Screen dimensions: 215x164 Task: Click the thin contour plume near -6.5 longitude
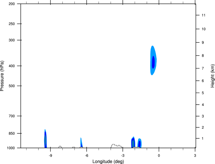click(81, 142)
